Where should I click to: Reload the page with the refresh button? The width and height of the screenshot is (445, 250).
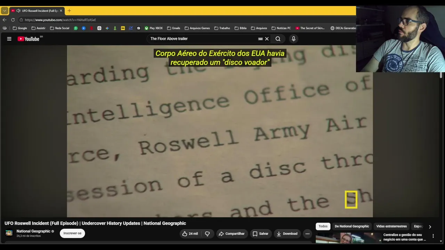[x=13, y=20]
